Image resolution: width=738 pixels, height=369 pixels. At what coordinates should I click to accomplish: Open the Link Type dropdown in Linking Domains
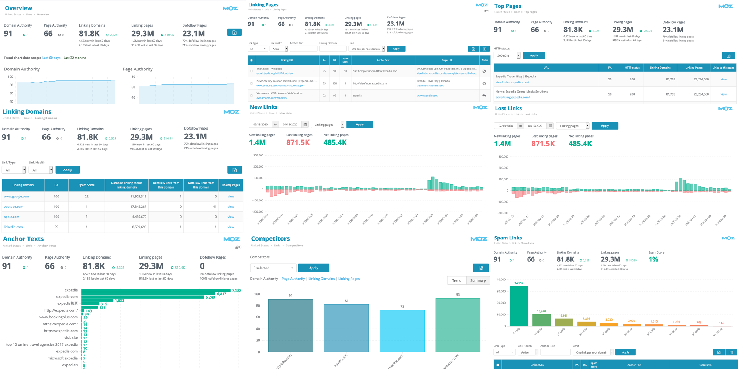(x=14, y=170)
